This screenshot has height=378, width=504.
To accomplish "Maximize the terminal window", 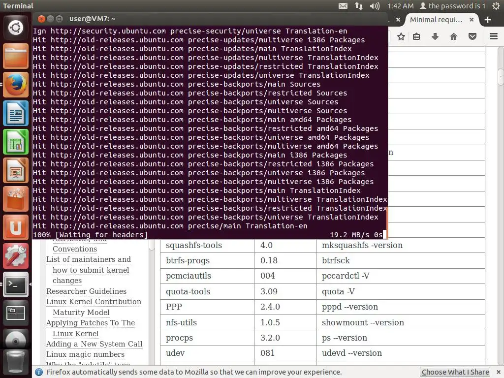I will coord(59,19).
